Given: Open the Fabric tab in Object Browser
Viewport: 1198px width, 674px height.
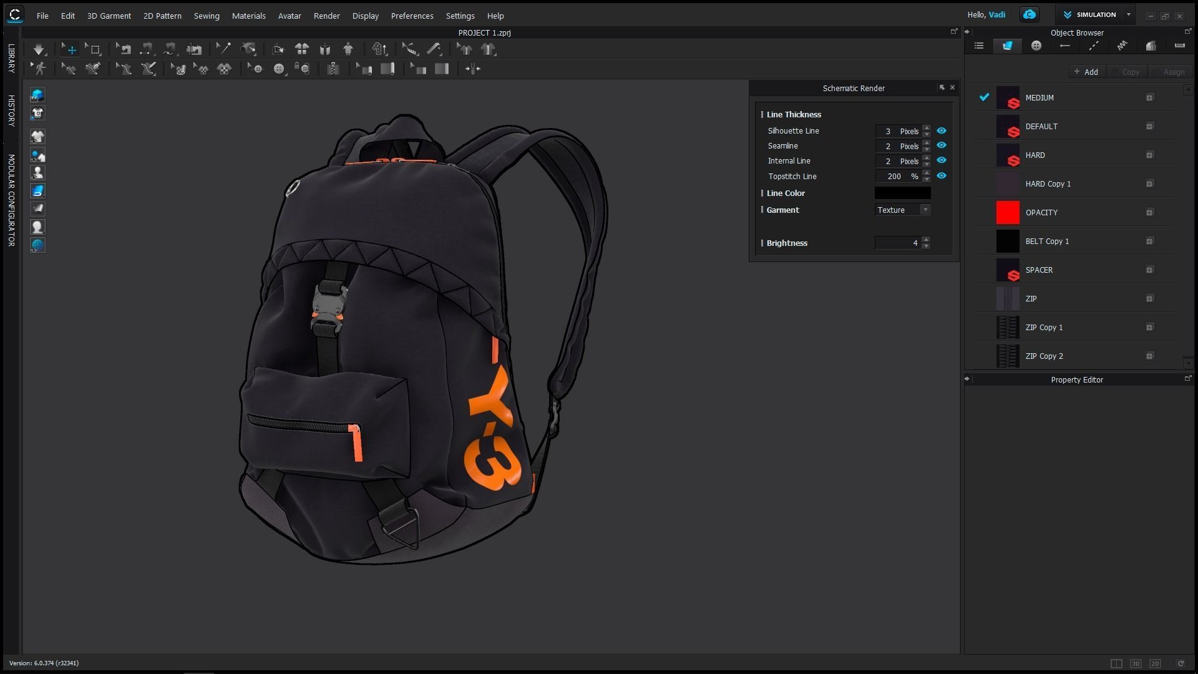Looking at the screenshot, I should click(x=1007, y=46).
